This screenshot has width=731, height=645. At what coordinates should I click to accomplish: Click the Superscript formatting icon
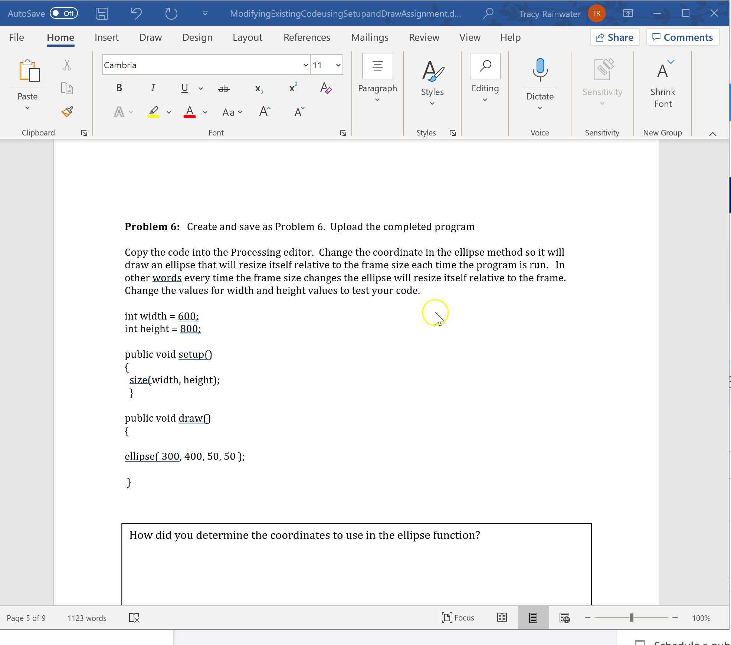(292, 88)
